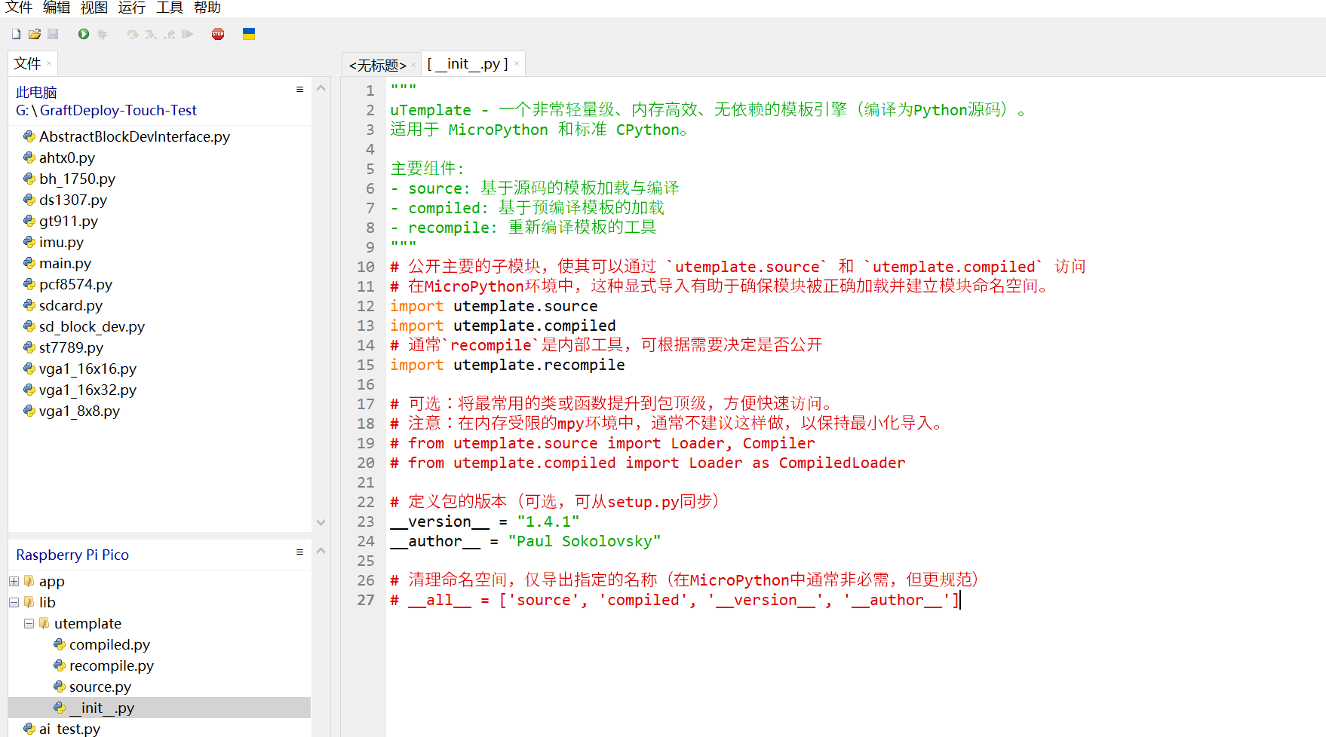Click local file list scroll down arrow
Image resolution: width=1326 pixels, height=737 pixels.
tap(321, 522)
